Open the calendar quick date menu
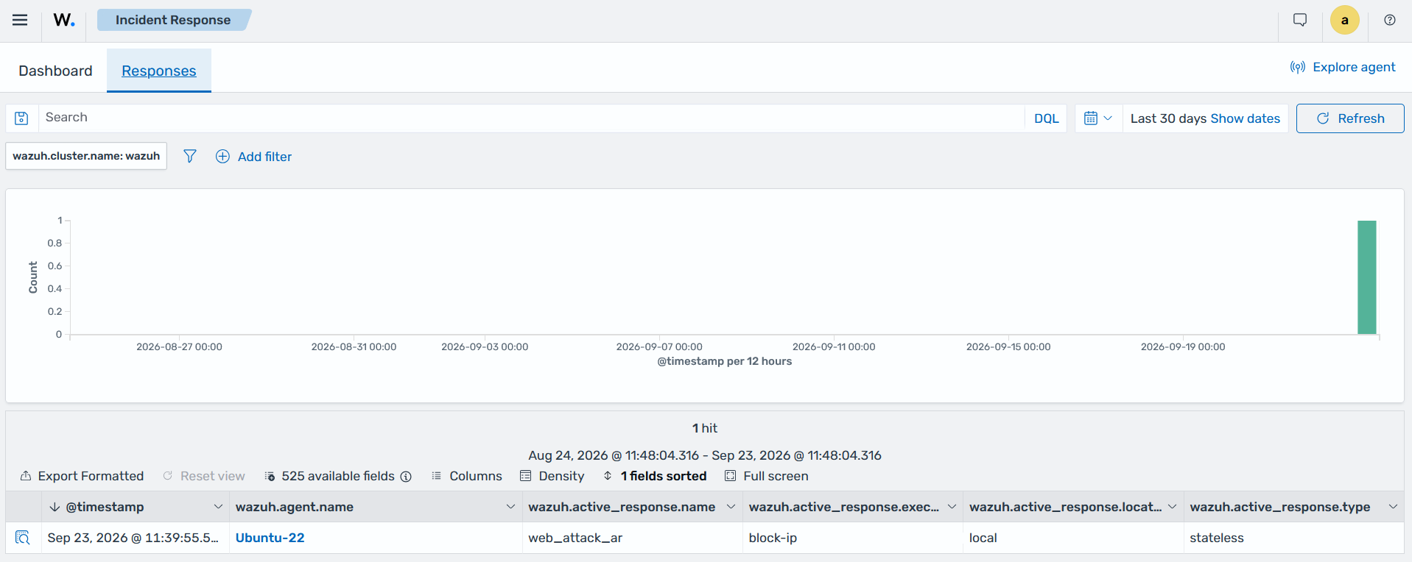This screenshot has width=1412, height=562. click(x=1098, y=118)
